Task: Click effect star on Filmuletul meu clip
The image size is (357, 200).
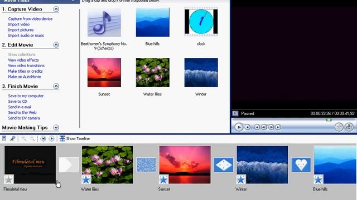Action: coord(9,179)
